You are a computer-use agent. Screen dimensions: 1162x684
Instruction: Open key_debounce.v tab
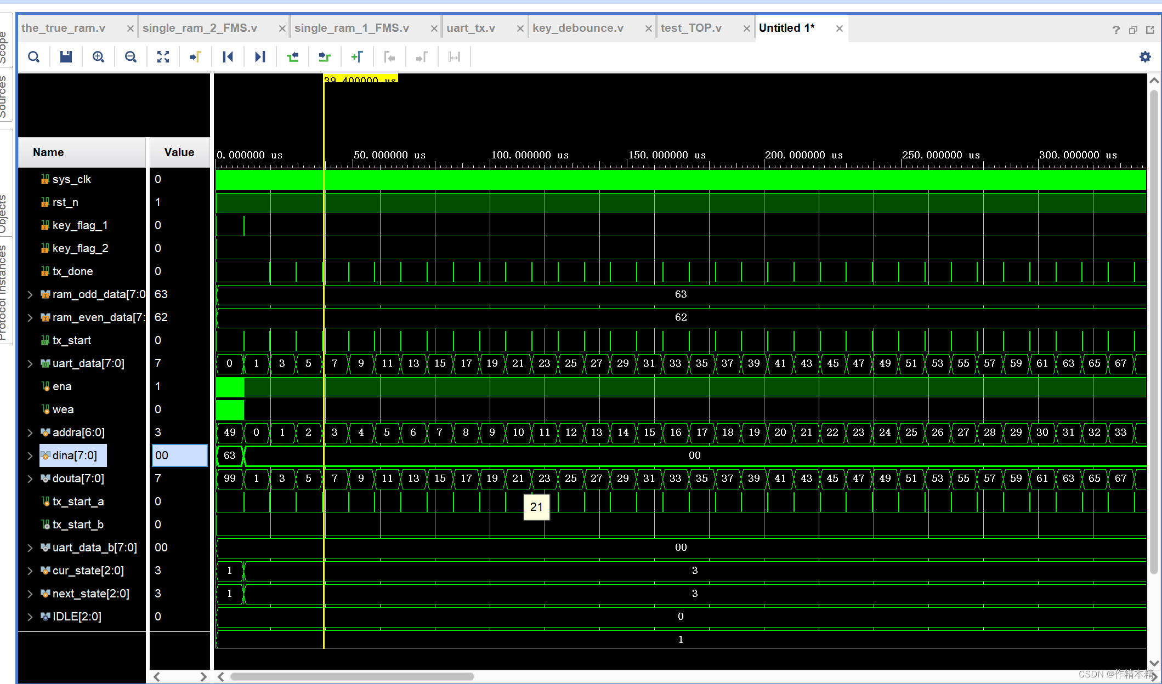[x=578, y=28]
